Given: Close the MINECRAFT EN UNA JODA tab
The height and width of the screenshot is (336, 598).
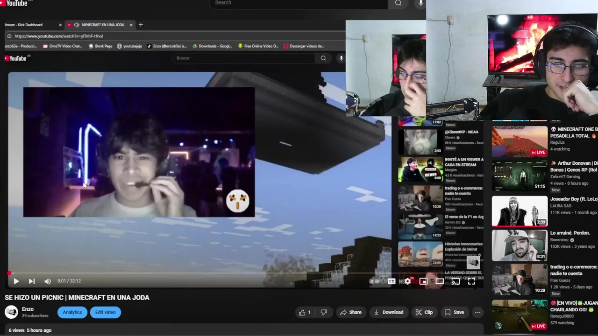Looking at the screenshot, I should 131,25.
